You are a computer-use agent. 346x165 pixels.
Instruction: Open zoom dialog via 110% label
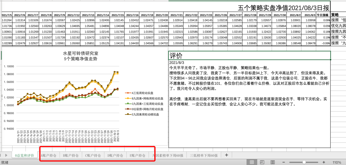pos(337,163)
